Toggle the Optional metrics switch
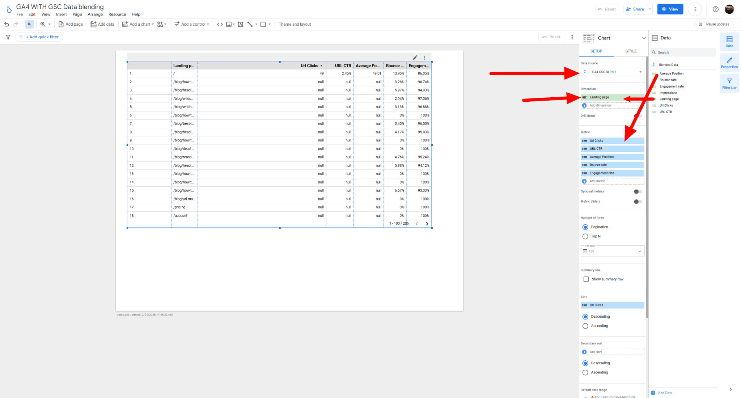The width and height of the screenshot is (741, 398). pos(637,191)
